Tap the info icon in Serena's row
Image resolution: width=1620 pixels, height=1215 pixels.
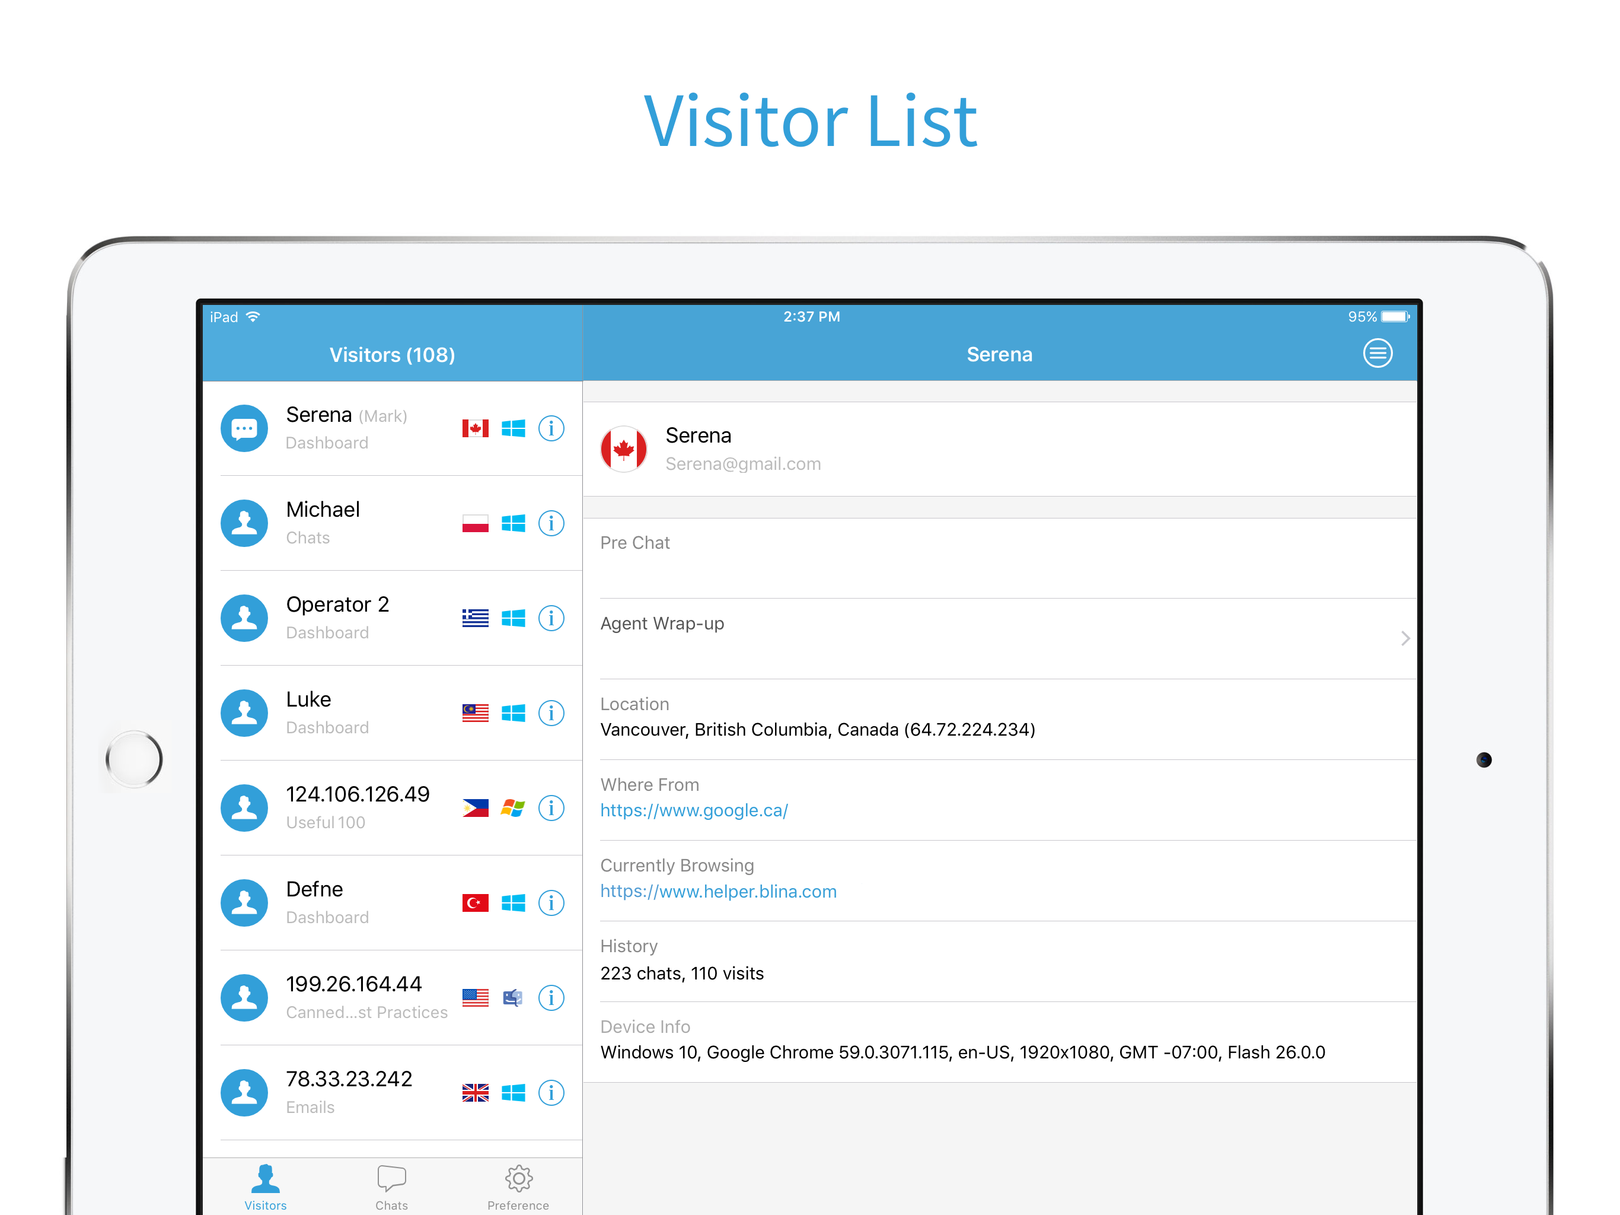click(551, 428)
